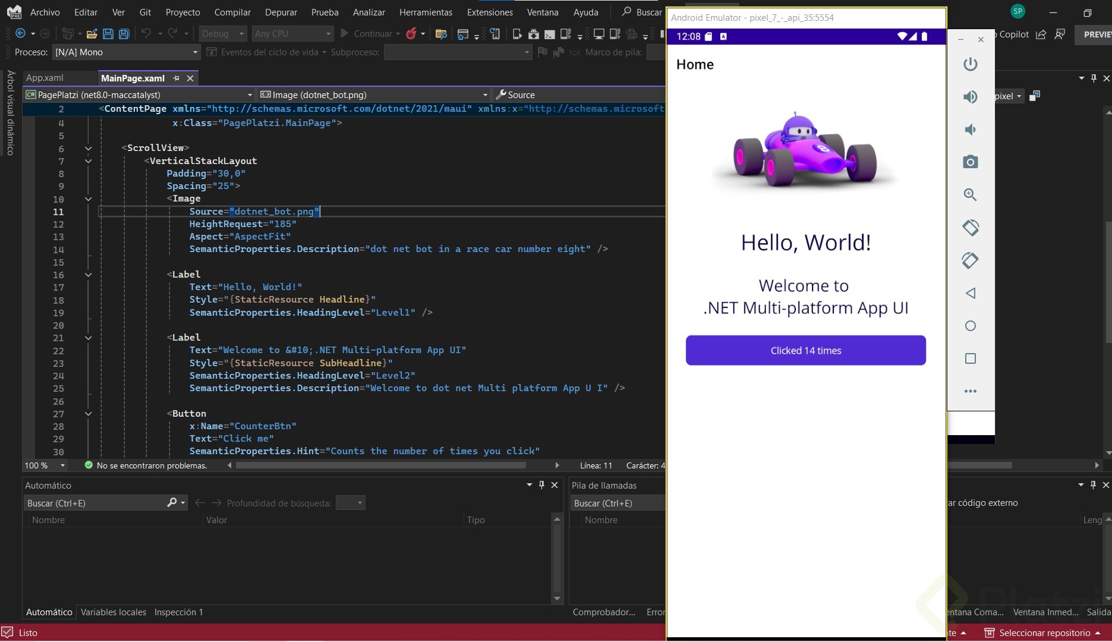
Task: Click the Hot Reload flame icon
Action: 411,34
